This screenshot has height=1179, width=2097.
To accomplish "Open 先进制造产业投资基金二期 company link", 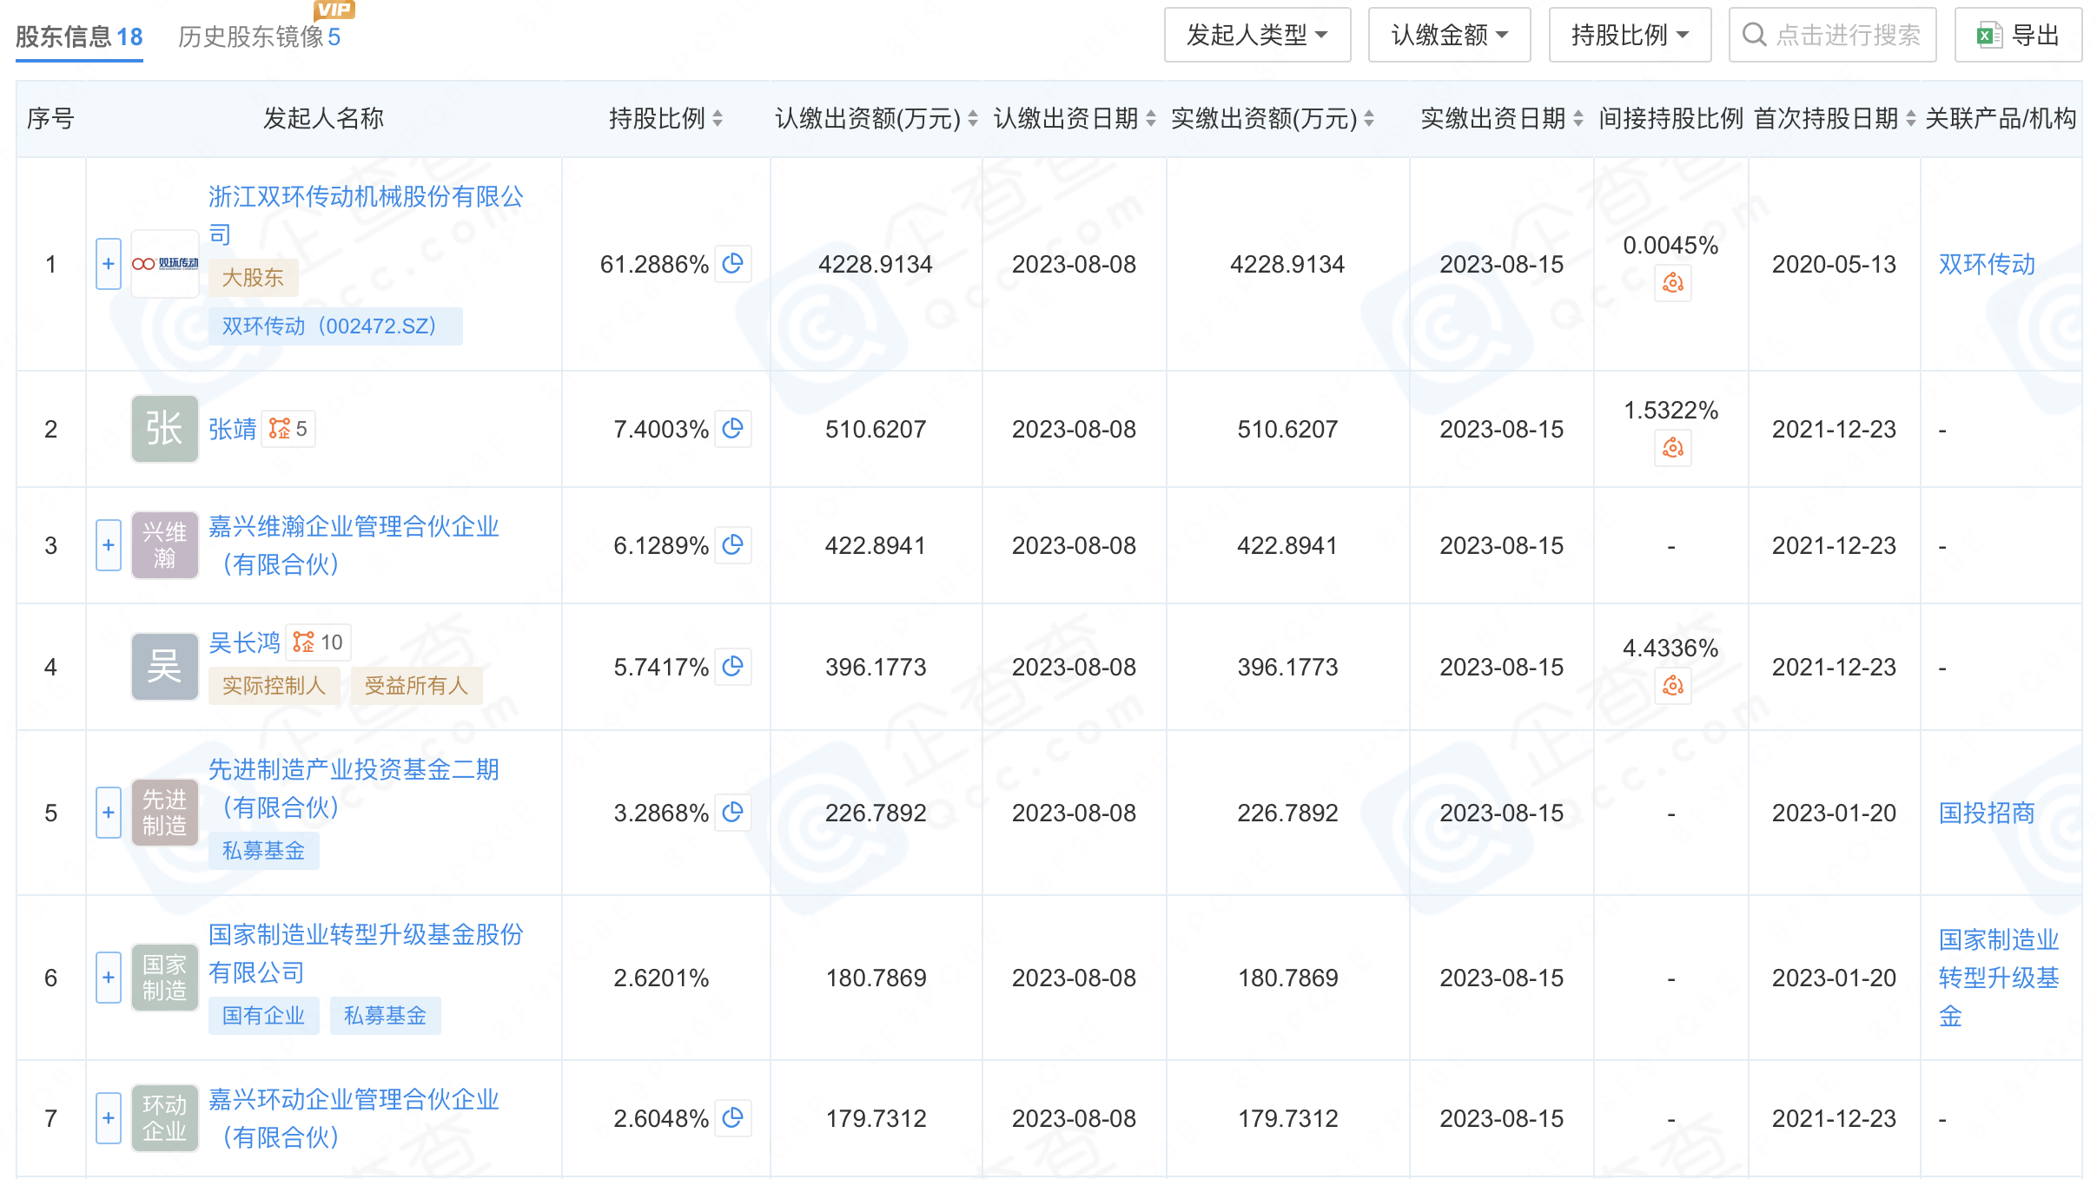I will (x=354, y=770).
